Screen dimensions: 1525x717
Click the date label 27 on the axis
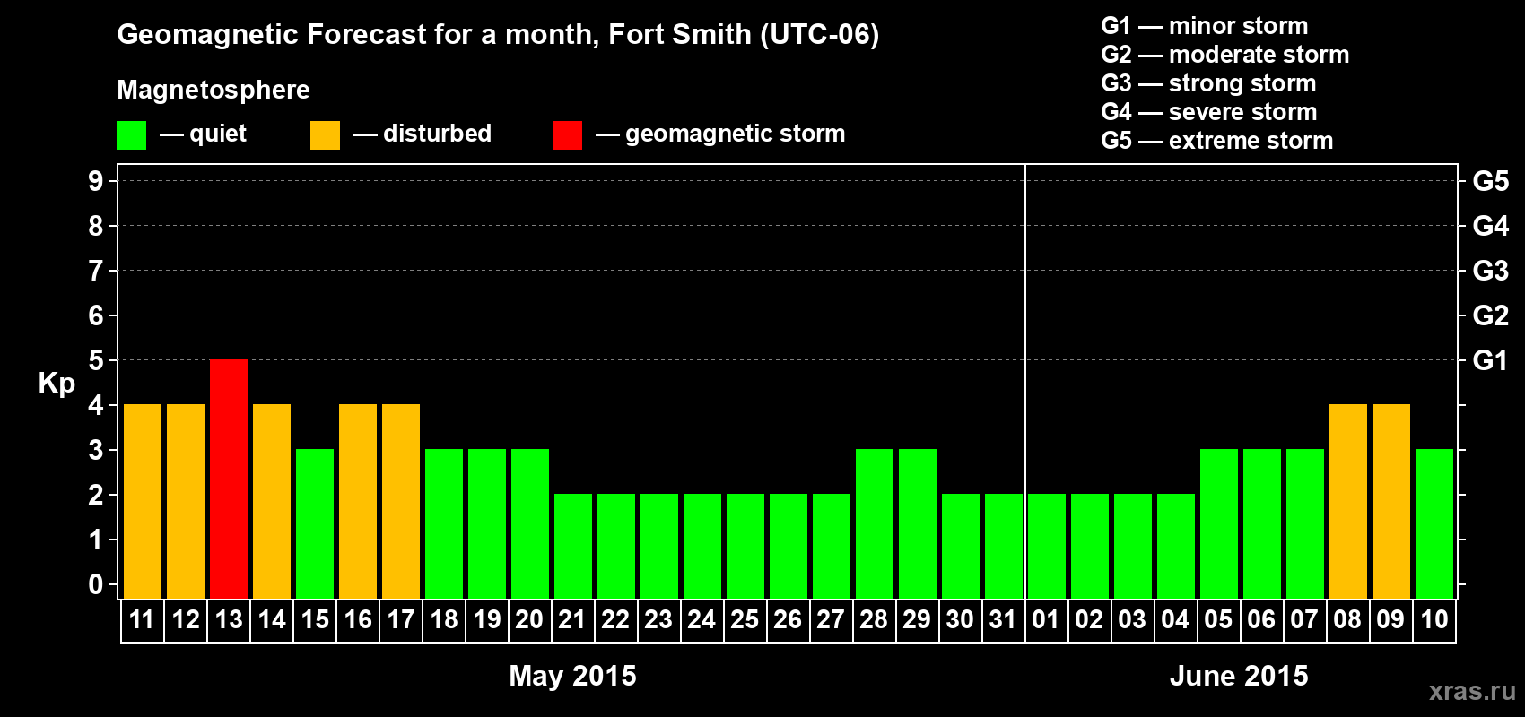click(x=832, y=619)
